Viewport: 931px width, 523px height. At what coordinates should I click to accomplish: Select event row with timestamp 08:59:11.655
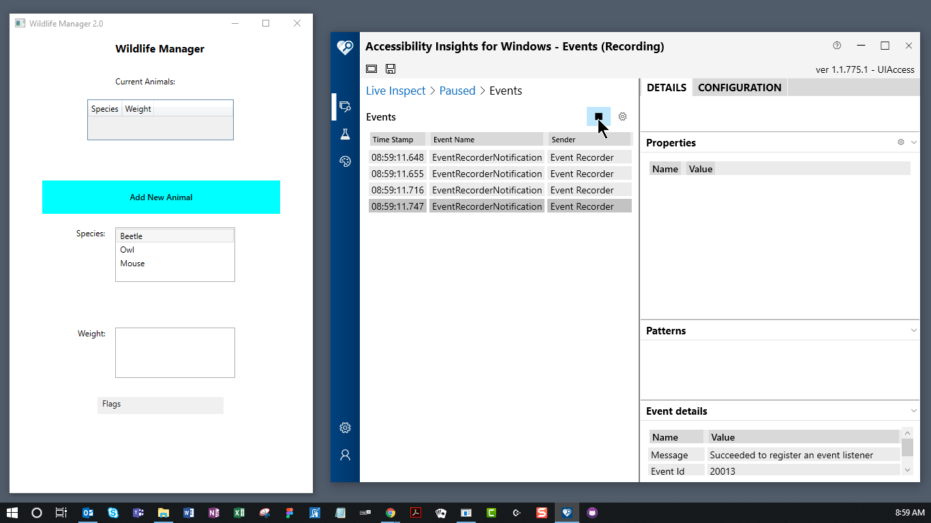(x=500, y=174)
